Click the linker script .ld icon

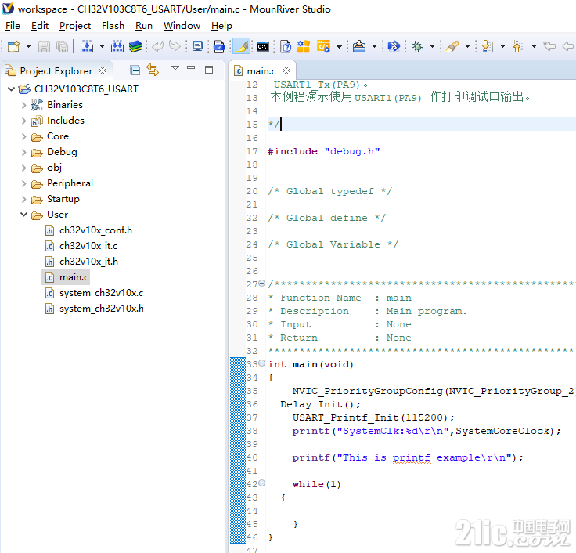click(219, 46)
